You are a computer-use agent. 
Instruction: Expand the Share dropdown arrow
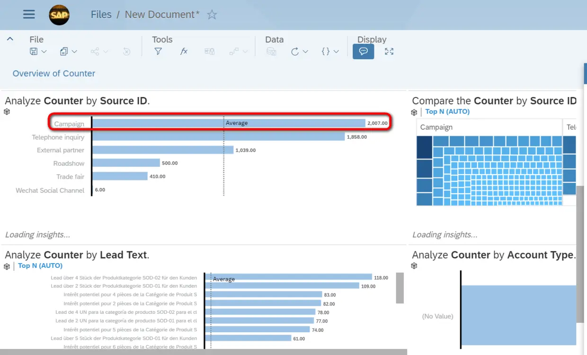tap(105, 52)
